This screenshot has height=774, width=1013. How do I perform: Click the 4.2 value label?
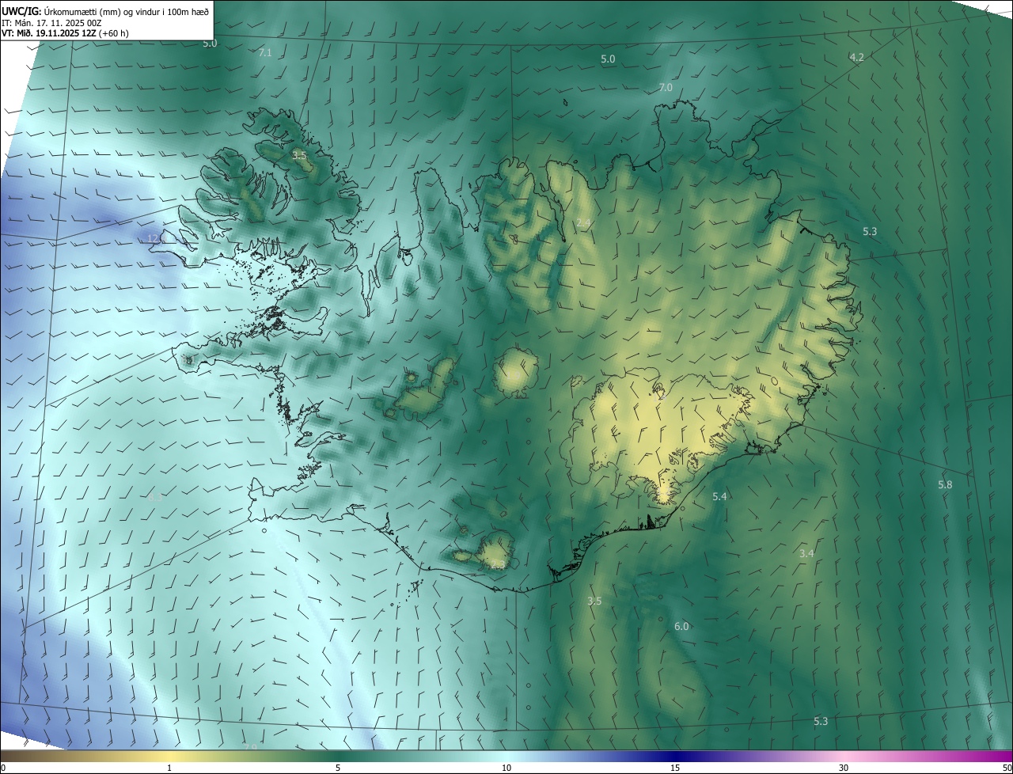tap(856, 57)
